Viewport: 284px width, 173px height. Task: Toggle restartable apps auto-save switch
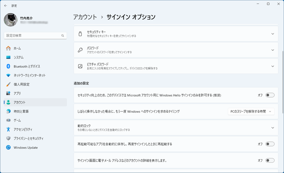270,144
